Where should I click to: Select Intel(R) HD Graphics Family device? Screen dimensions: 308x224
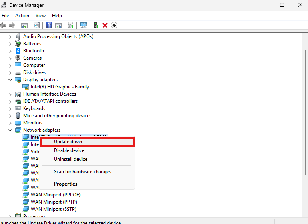coord(60,87)
